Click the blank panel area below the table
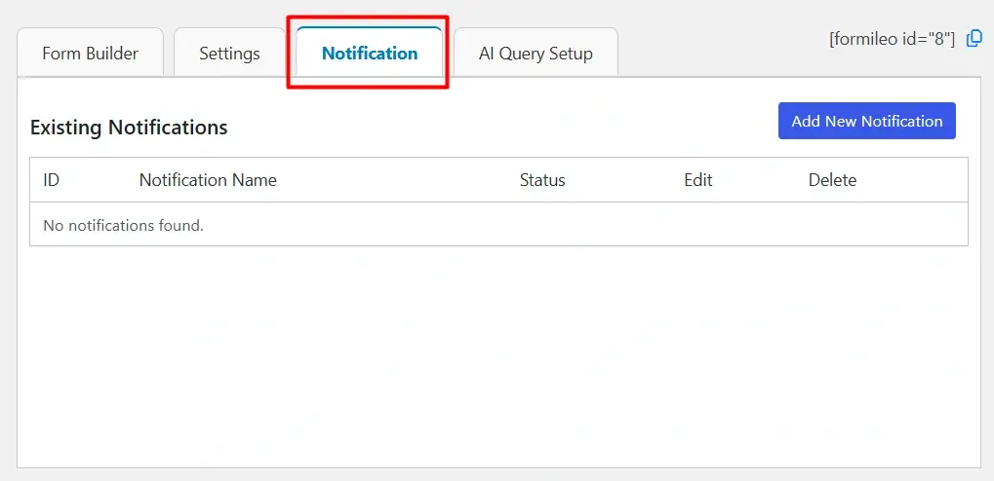The height and width of the screenshot is (481, 994). [x=497, y=360]
